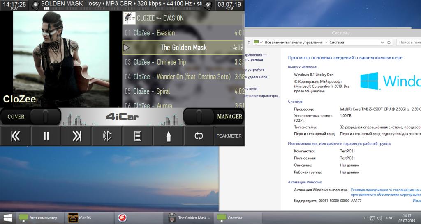
Task: Select track 04 Wander On
Action: (x=181, y=77)
